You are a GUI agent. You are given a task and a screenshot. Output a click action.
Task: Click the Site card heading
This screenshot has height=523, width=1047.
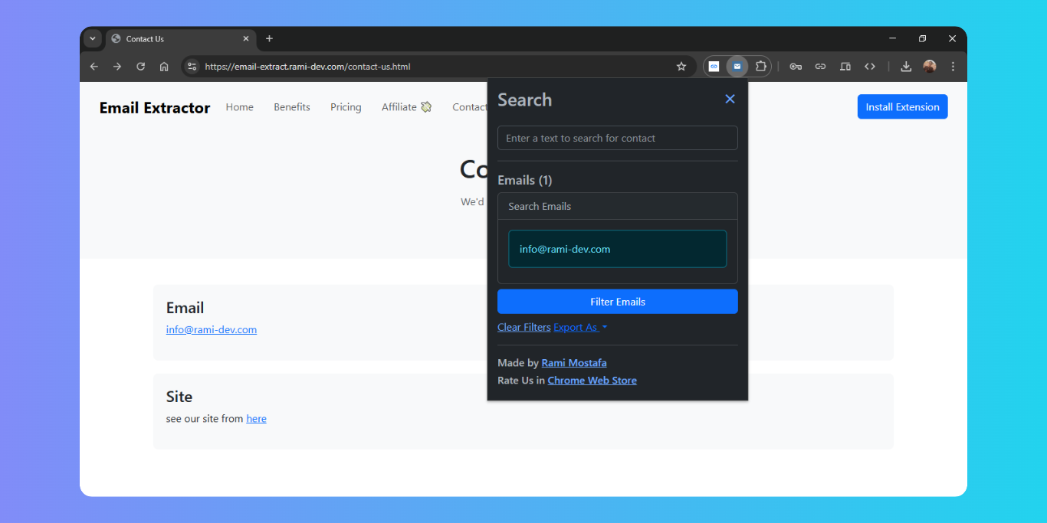point(179,397)
